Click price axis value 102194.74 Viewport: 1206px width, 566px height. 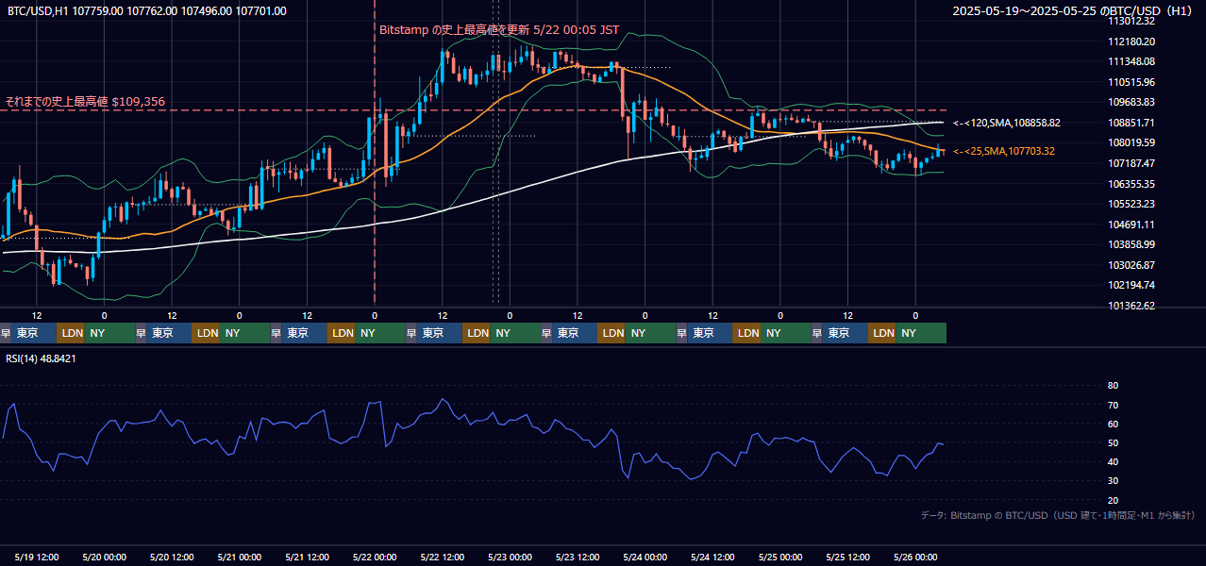tap(1131, 285)
